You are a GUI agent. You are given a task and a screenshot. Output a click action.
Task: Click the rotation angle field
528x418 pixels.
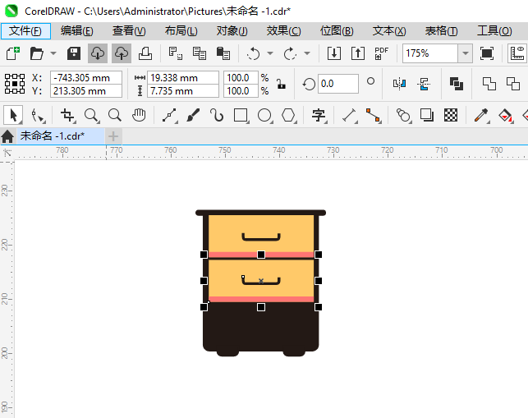click(x=338, y=84)
